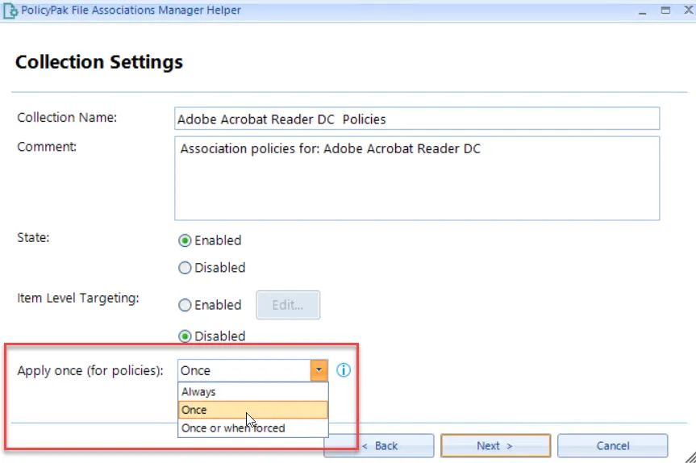Click the blue info icon beside Apply once
Image resolution: width=696 pixels, height=463 pixels.
click(x=343, y=369)
